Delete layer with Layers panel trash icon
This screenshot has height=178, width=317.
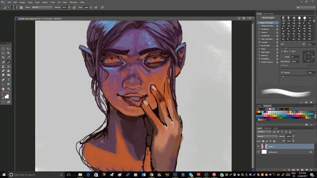pos(312,170)
